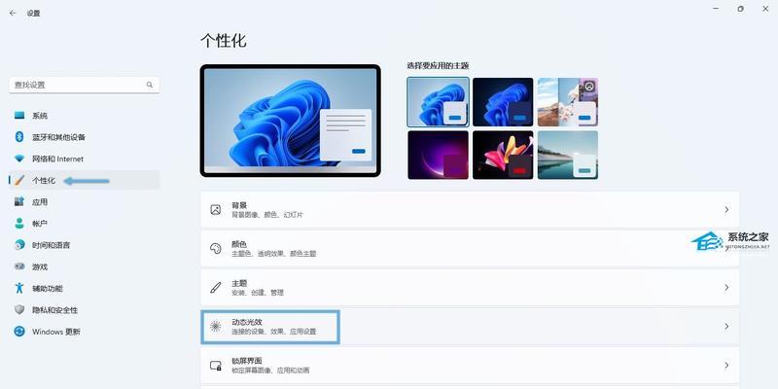
Task: Expand the 背景 row chevron
Action: pos(726,210)
